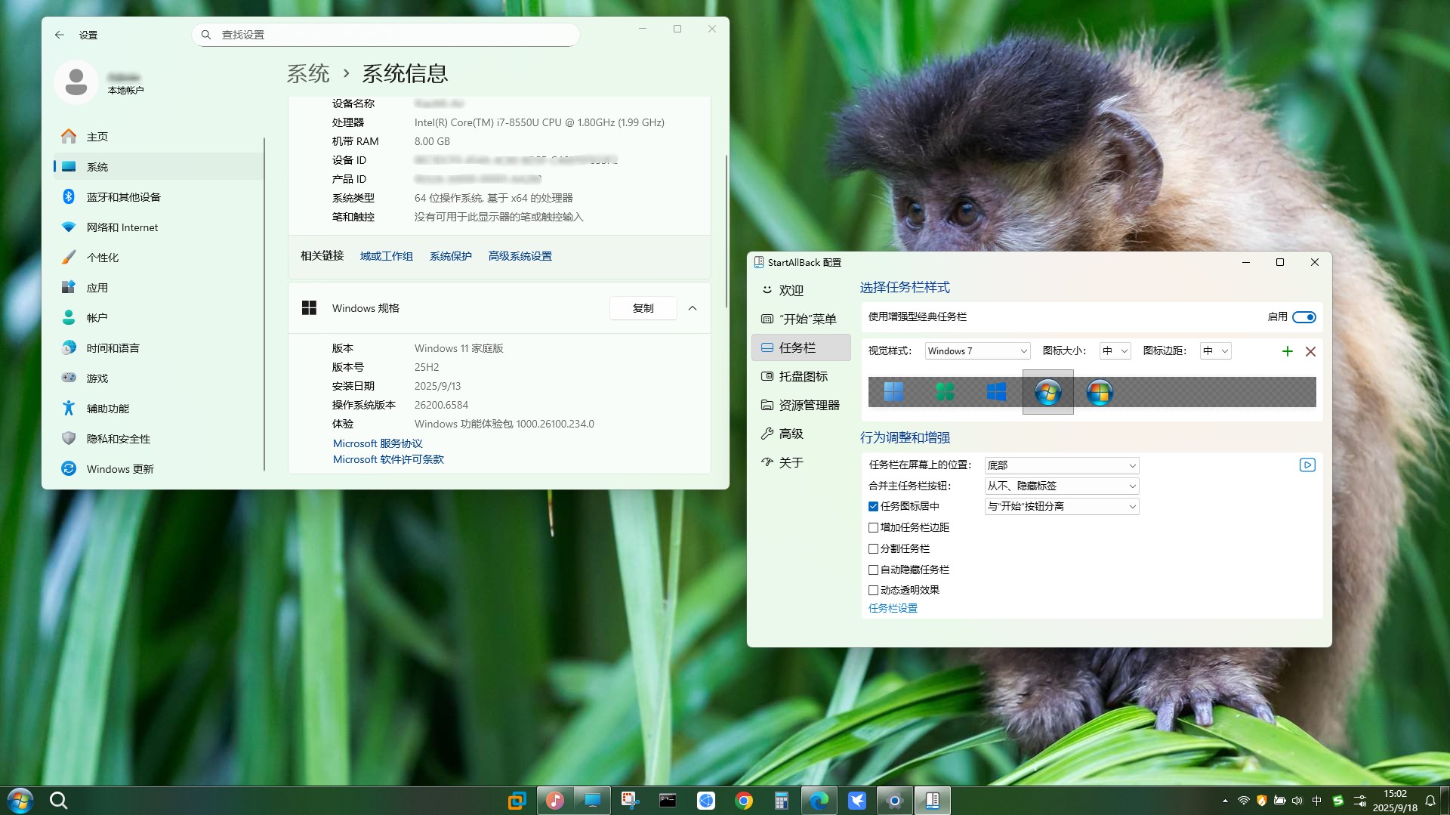The width and height of the screenshot is (1450, 815).
Task: Pick the flat blue Windows 10 start button
Action: 996,392
